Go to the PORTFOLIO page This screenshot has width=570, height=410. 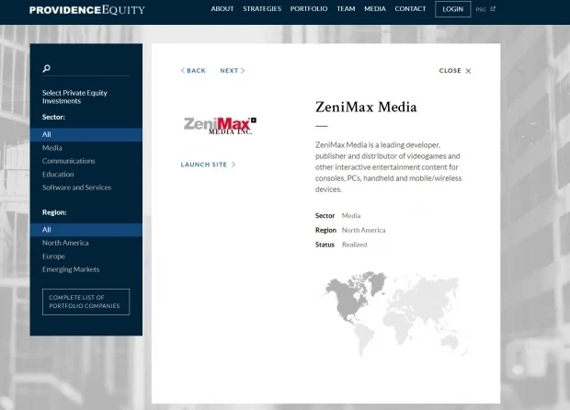(309, 8)
